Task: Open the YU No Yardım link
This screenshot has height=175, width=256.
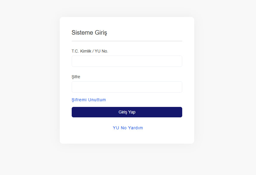Action: [x=128, y=128]
